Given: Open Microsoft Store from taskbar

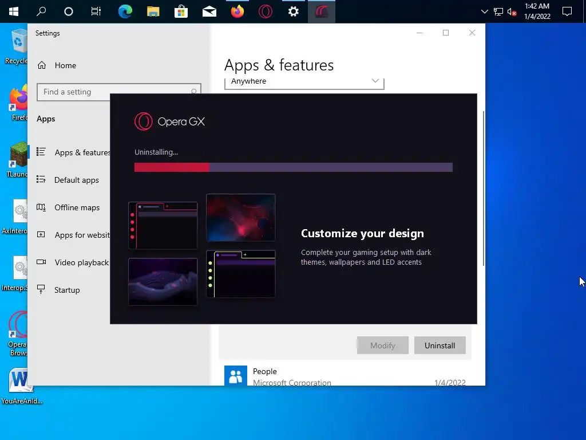Looking at the screenshot, I should (181, 11).
